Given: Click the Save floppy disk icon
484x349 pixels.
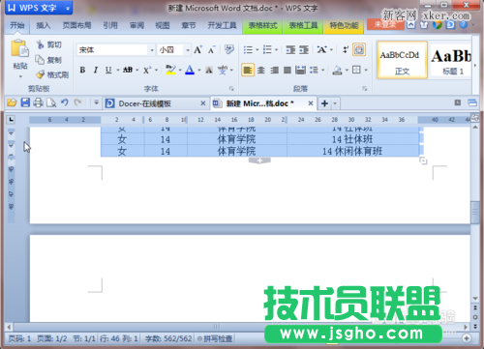Looking at the screenshot, I should pyautogui.click(x=25, y=102).
